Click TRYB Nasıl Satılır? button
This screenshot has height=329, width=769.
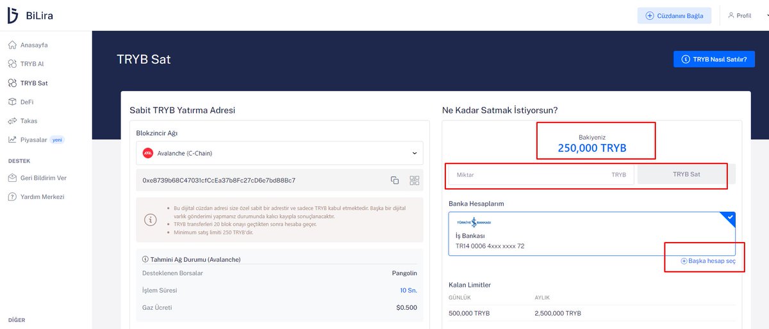click(x=715, y=59)
